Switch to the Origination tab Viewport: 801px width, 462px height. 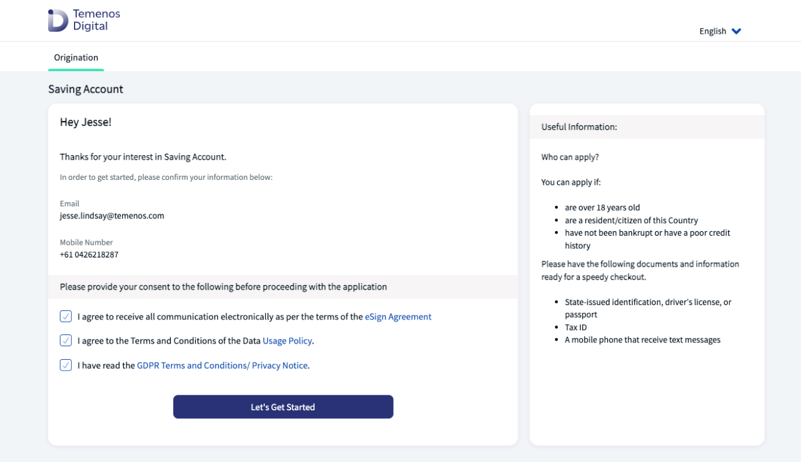[x=76, y=58]
